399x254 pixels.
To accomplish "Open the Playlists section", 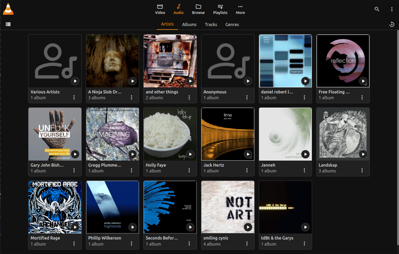I will click(x=220, y=9).
